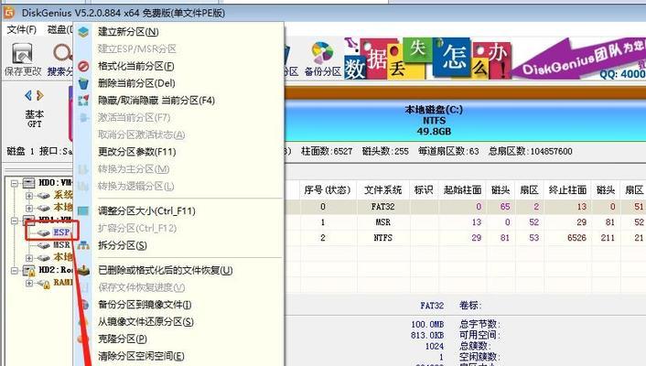Select the MSR row in partition table
The image size is (646, 366).
[465, 222]
